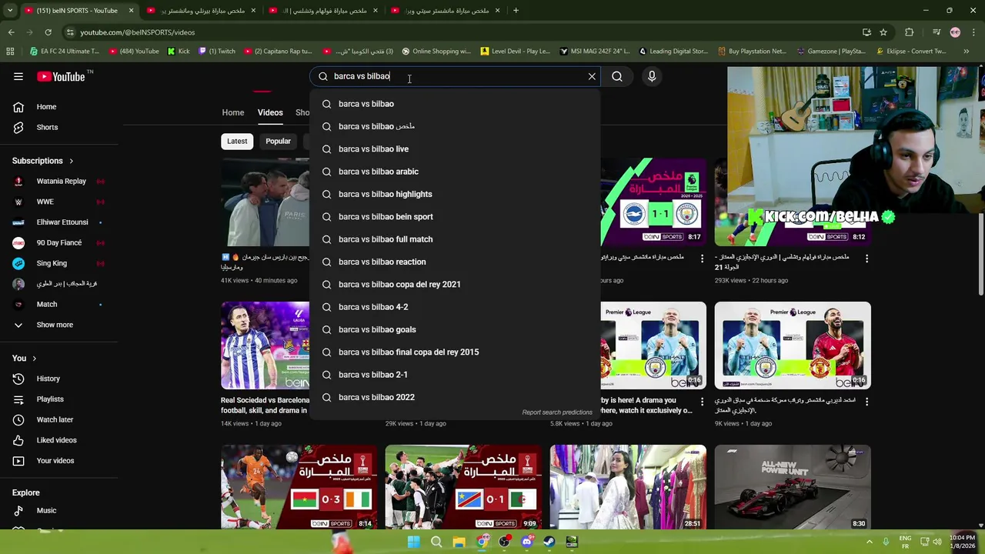Open Sing King subscription
Image resolution: width=985 pixels, height=554 pixels.
tap(59, 263)
